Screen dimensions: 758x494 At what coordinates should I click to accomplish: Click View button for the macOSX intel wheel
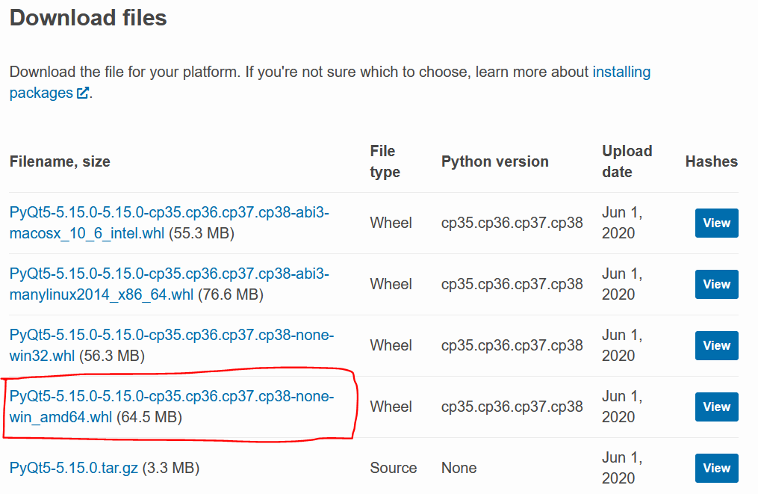click(x=715, y=223)
